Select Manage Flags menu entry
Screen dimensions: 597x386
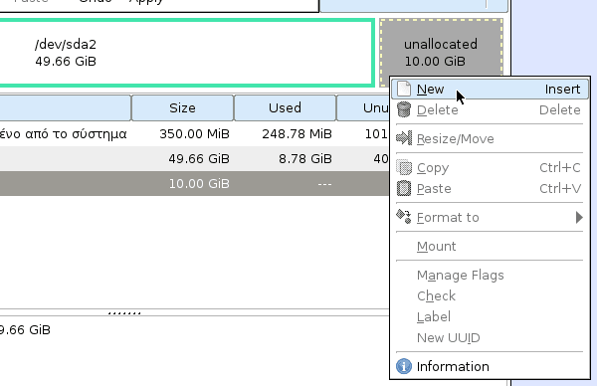(x=490, y=276)
